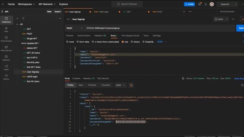Open the Upgrade dropdown arrow
Image resolution: width=244 pixels, height=137 pixels.
[236, 4]
